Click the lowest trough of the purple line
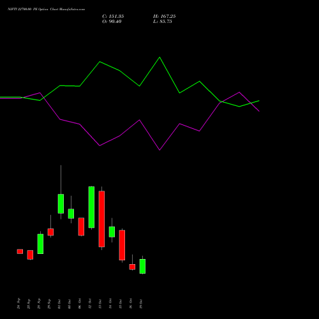 tap(159, 150)
